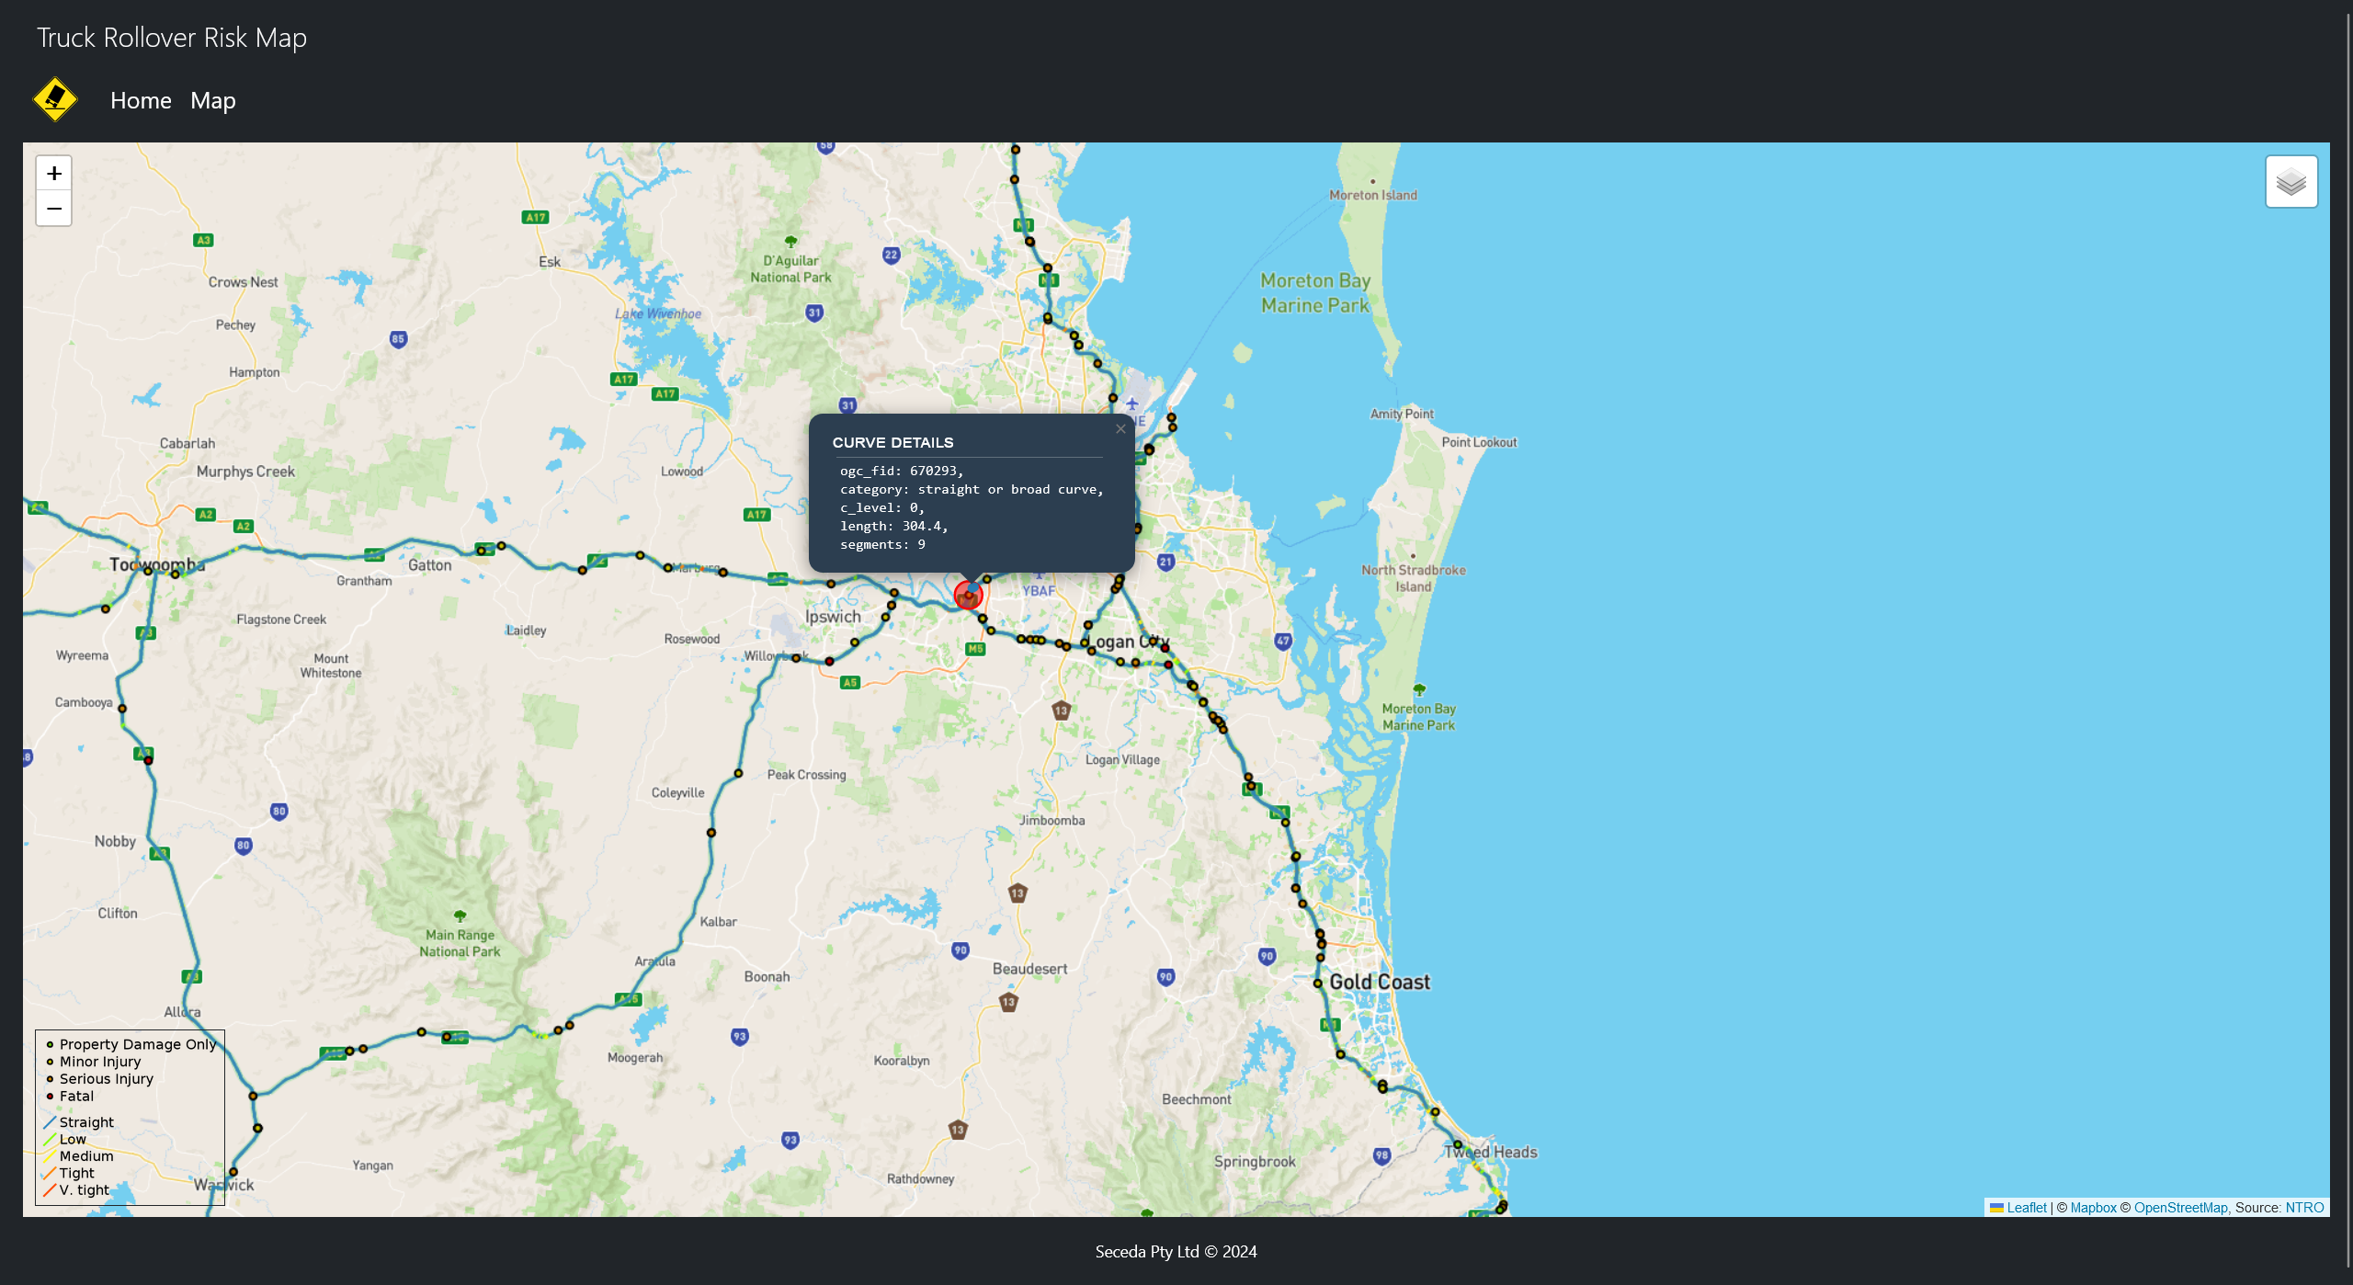Click the Moreton Bay Marine Park label
The image size is (2353, 1285).
pyautogui.click(x=1314, y=292)
